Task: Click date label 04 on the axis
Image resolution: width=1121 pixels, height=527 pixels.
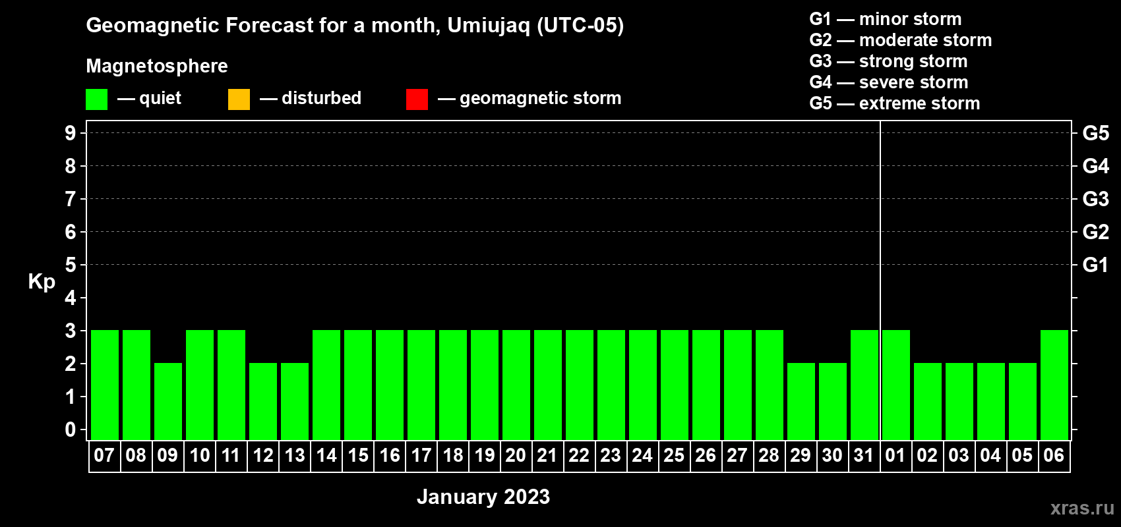Action: pyautogui.click(x=990, y=456)
